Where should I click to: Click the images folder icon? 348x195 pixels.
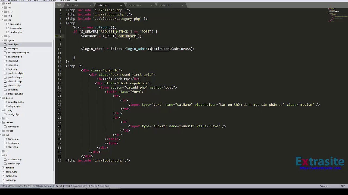pos(3,131)
